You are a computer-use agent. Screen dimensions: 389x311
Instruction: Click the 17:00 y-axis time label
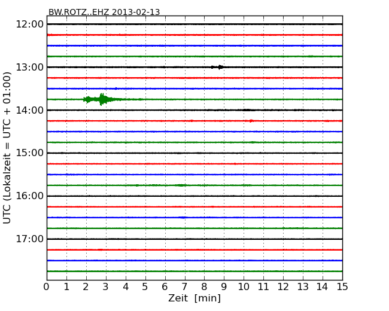29,239
